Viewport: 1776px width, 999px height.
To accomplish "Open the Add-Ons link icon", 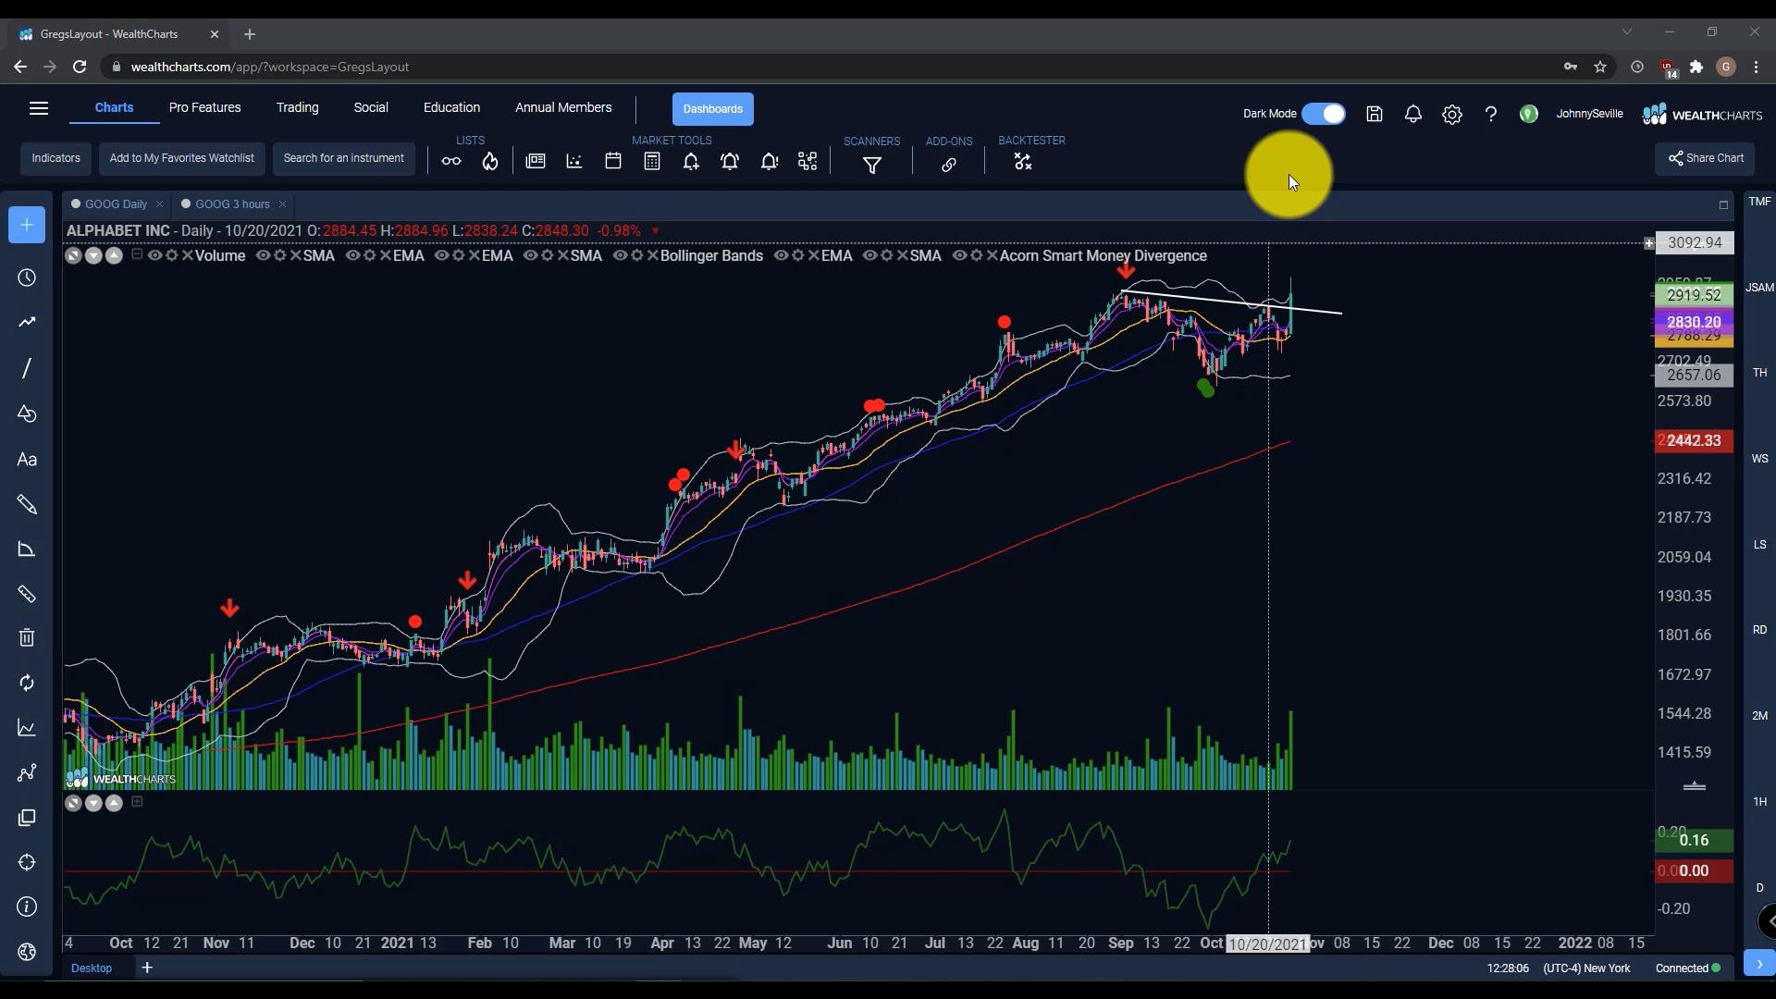I will [x=949, y=166].
